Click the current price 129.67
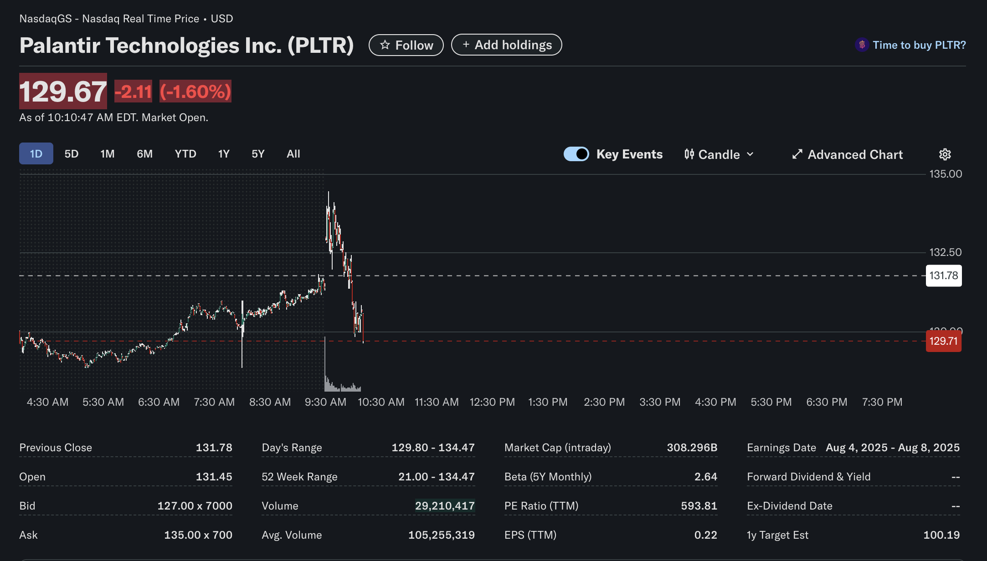 [63, 91]
